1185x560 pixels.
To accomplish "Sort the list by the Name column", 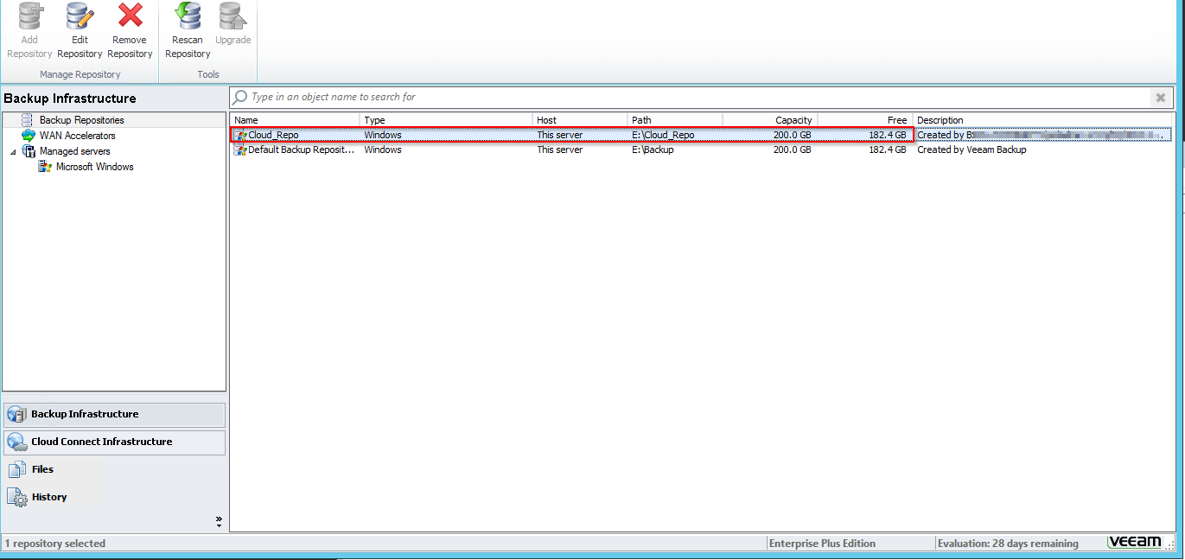I will (295, 120).
